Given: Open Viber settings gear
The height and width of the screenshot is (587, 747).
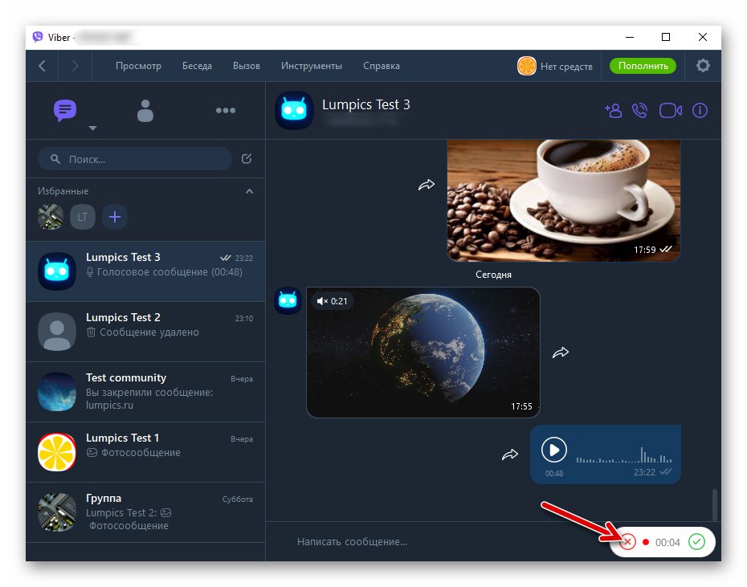Looking at the screenshot, I should click(703, 65).
